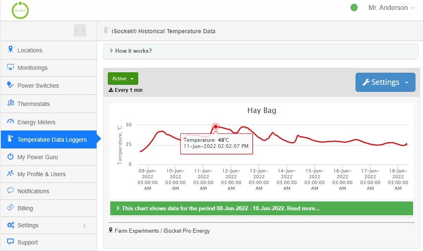
Task: Click the My Power Guru power icon
Action: [10, 156]
